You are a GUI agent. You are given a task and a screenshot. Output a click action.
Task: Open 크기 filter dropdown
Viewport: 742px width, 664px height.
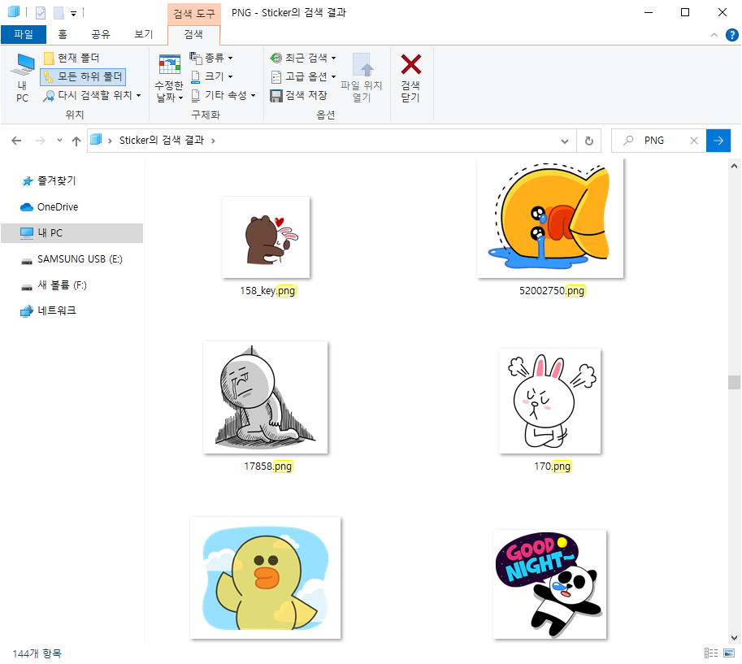[x=211, y=76]
